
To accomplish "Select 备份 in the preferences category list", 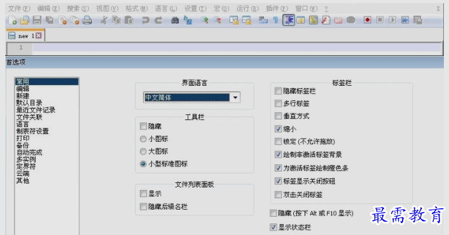I will pos(23,145).
